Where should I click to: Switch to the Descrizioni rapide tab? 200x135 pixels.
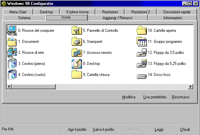[x=177, y=12]
